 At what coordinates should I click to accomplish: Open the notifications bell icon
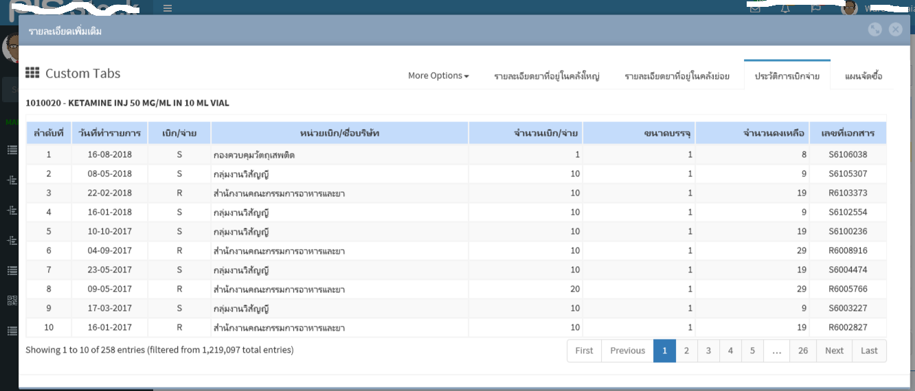tap(785, 8)
